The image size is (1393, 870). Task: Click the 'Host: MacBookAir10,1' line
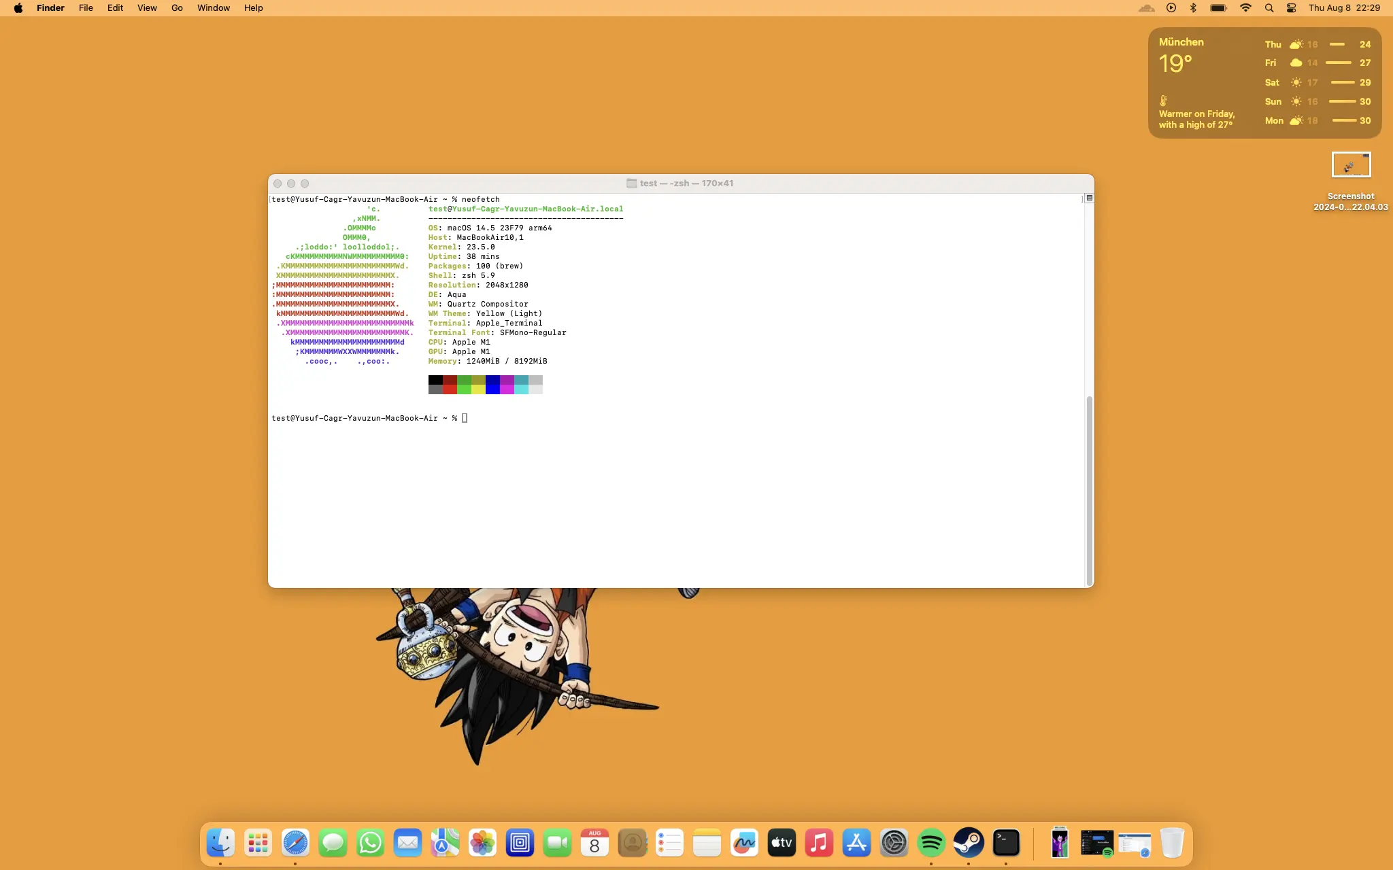tap(475, 237)
